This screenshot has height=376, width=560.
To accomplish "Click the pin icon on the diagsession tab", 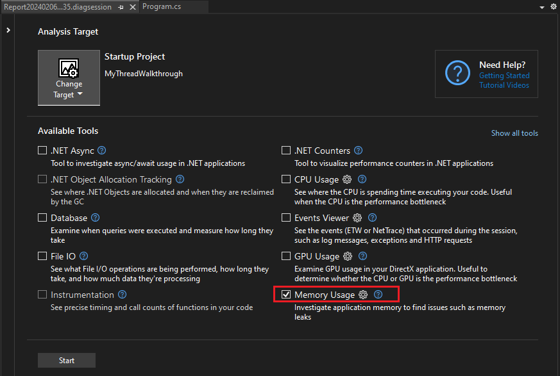I will pos(119,6).
